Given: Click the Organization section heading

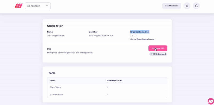Looking at the screenshot, I should (55, 26).
